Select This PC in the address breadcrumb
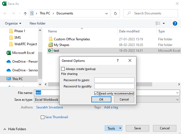This screenshot has width=181, height=134. tap(45, 13)
